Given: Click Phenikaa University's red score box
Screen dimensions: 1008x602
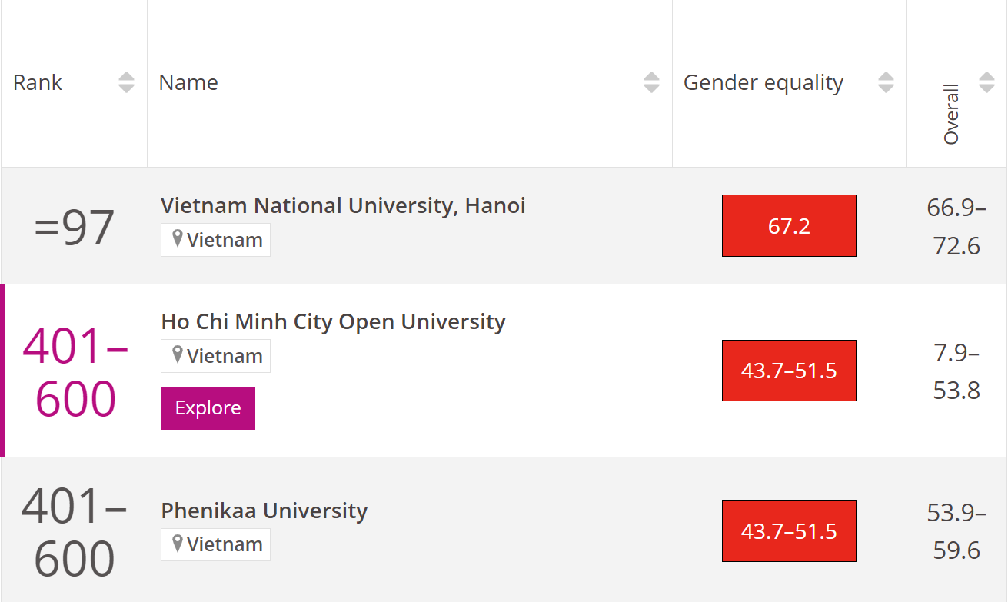Looking at the screenshot, I should point(789,531).
